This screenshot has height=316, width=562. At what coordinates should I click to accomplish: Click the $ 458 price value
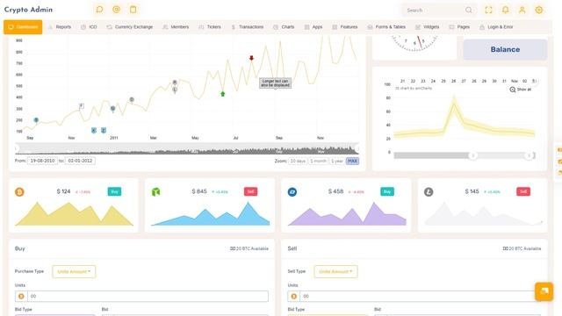pyautogui.click(x=335, y=191)
